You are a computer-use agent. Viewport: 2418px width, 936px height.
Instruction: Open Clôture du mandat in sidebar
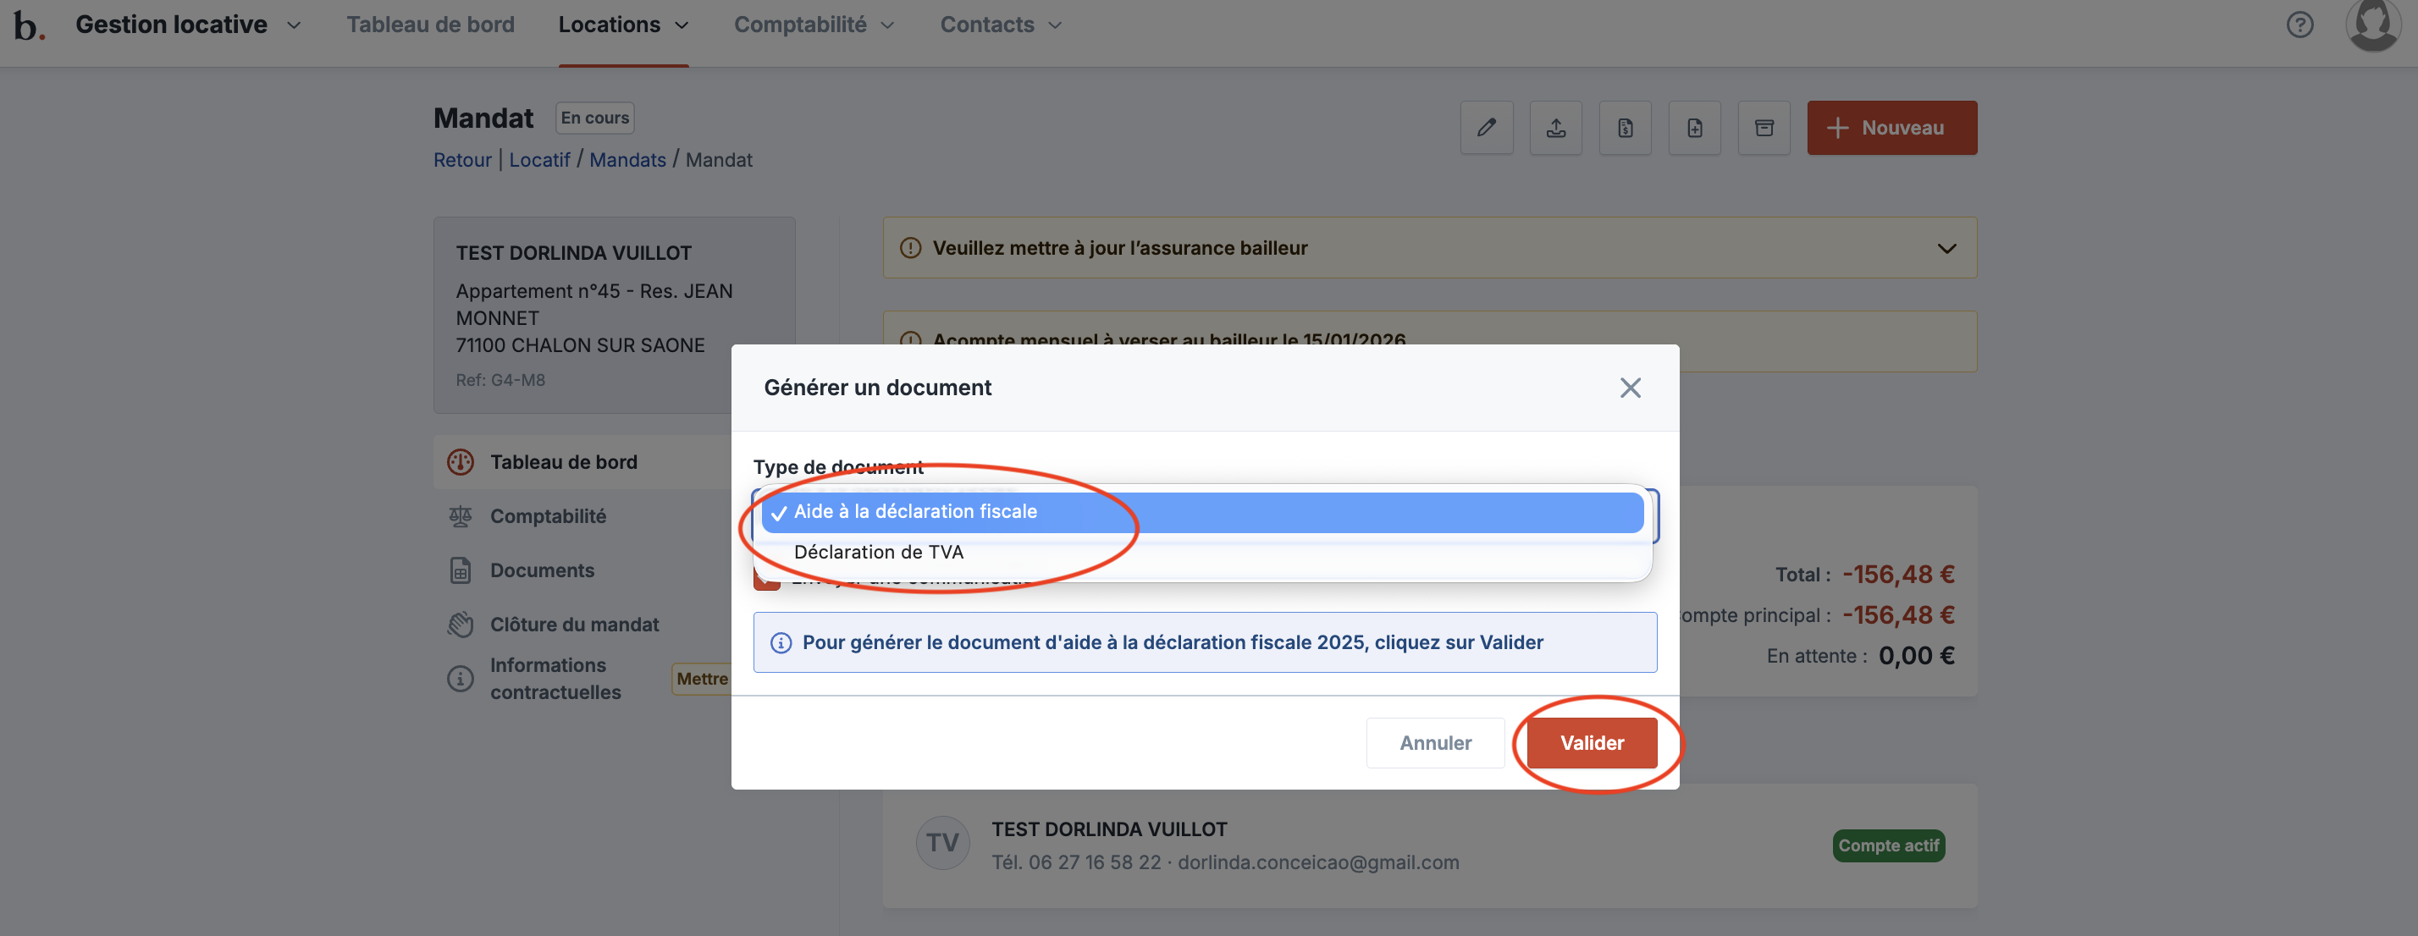click(x=573, y=625)
